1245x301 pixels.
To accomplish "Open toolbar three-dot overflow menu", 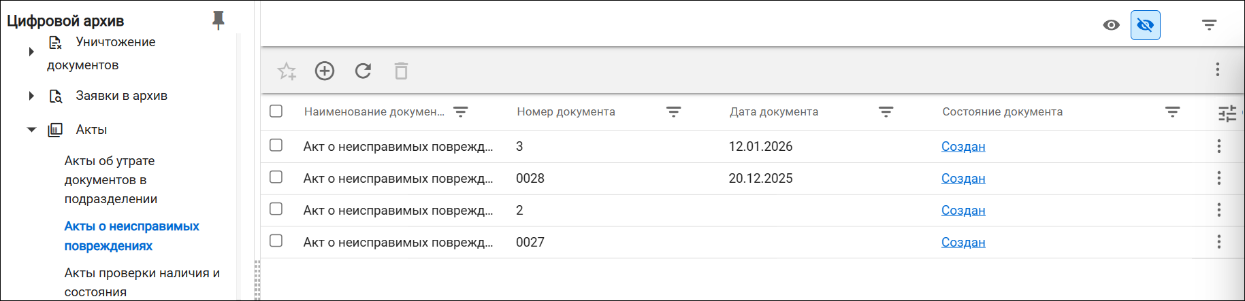I will tap(1218, 69).
